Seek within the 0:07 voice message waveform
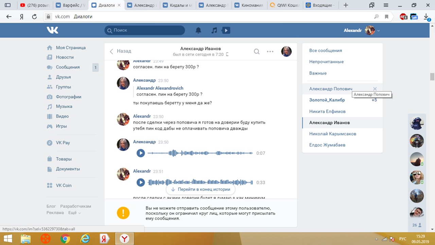 pos(201,153)
